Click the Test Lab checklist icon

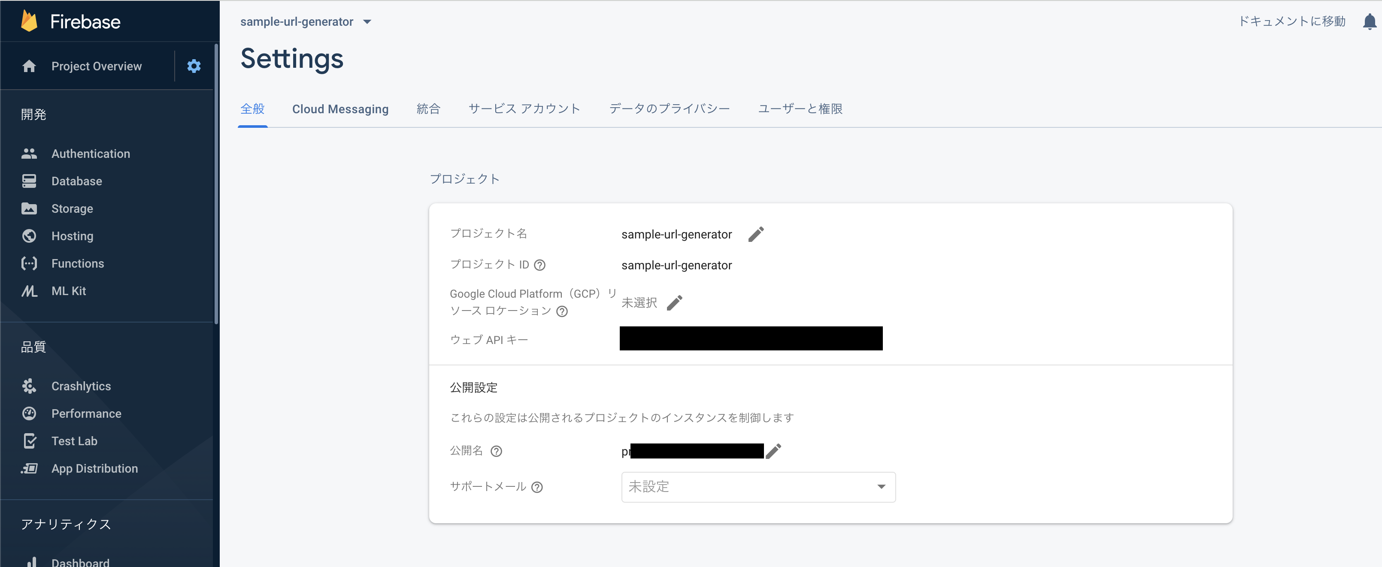[30, 441]
